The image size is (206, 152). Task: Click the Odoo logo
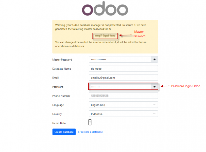click(105, 9)
